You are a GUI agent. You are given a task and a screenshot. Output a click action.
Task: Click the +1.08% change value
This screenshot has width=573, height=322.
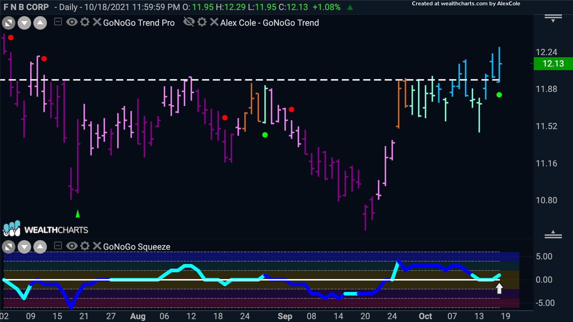coord(326,7)
